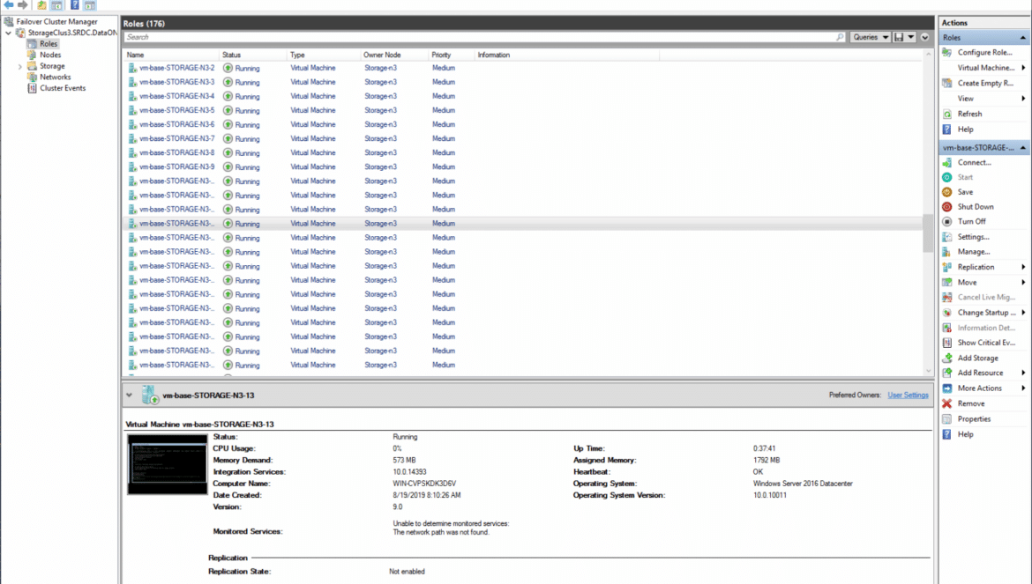1032x584 pixels.
Task: Click the Turn Off icon
Action: click(947, 221)
